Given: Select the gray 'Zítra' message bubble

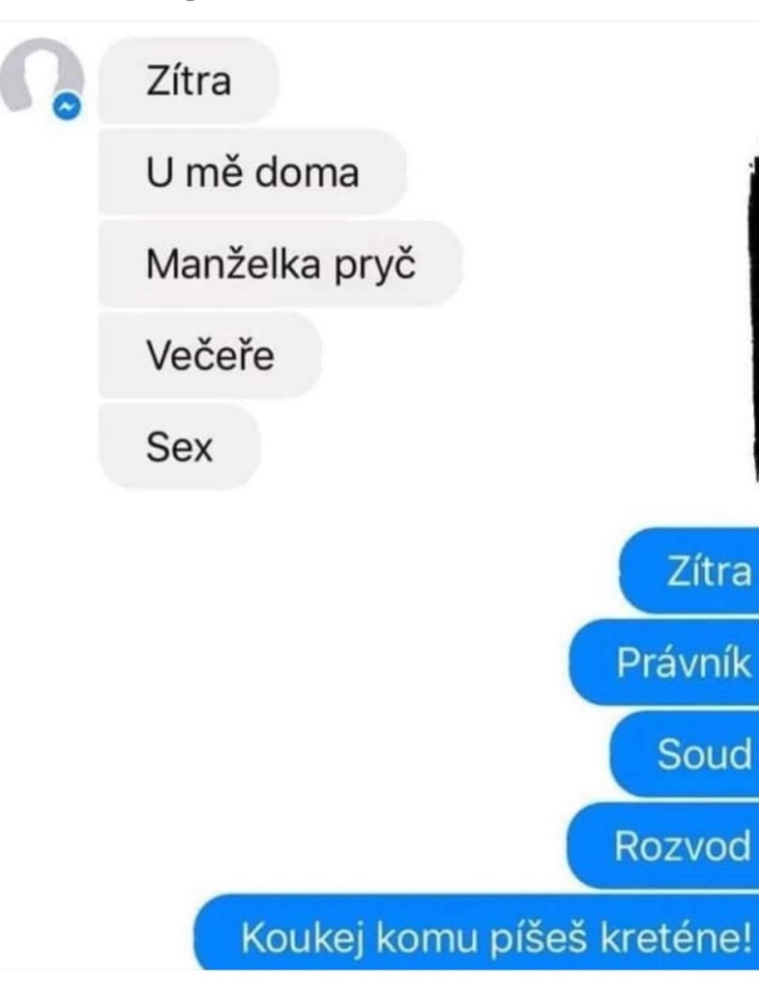Looking at the screenshot, I should (188, 81).
